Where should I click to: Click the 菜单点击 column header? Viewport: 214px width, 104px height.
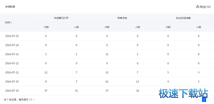(122, 18)
